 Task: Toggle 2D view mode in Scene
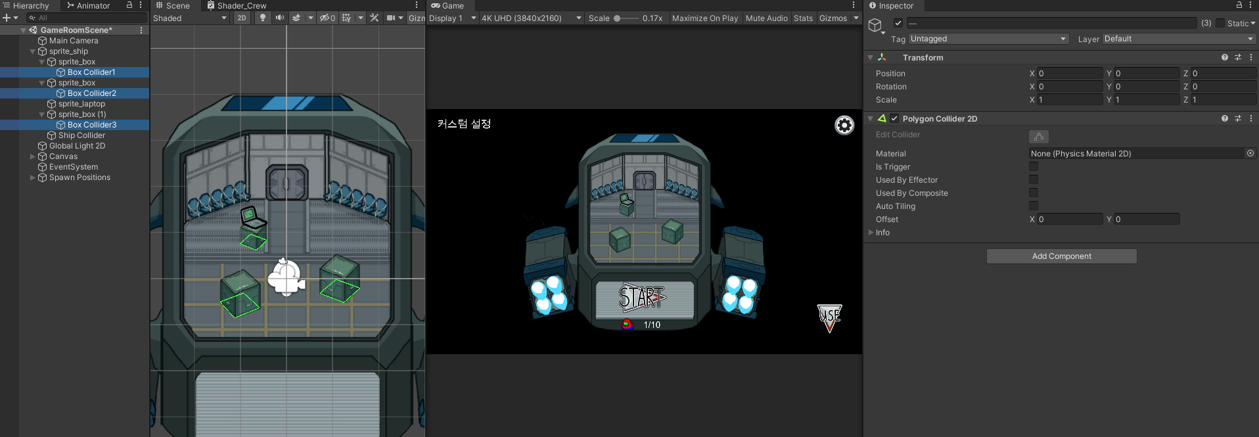242,18
